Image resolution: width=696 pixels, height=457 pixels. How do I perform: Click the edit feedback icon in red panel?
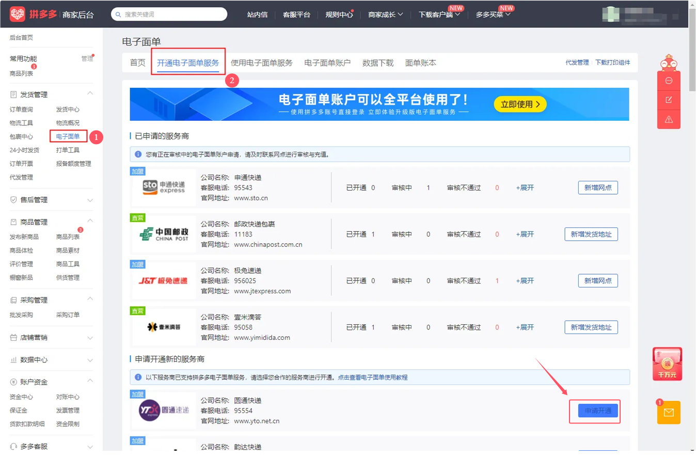click(669, 100)
